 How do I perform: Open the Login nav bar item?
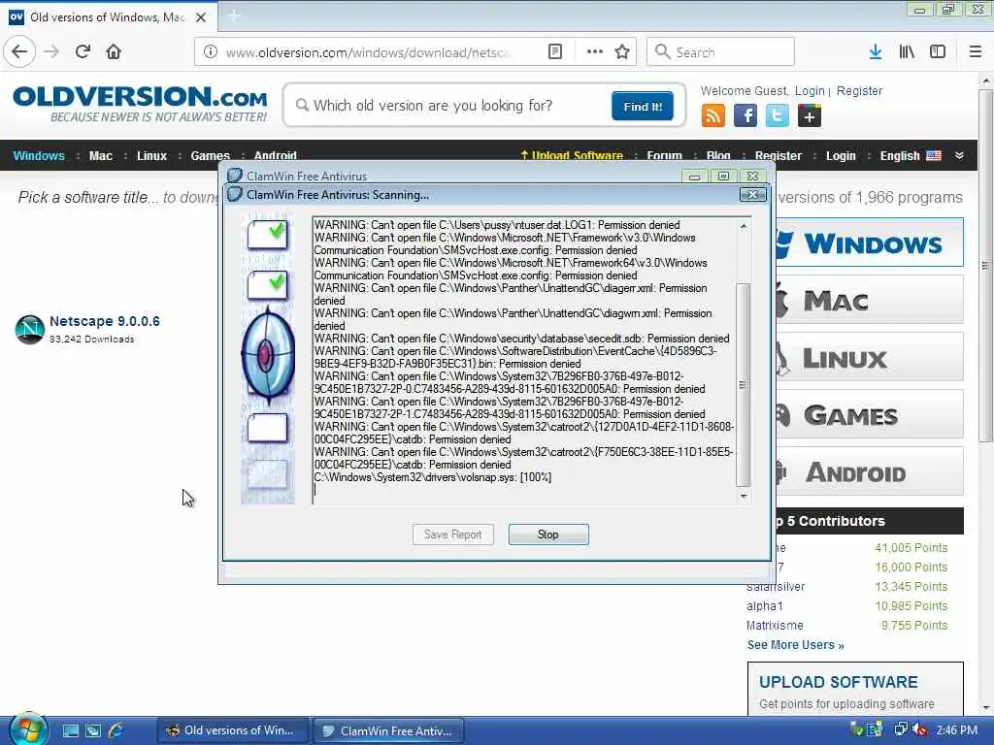click(841, 156)
